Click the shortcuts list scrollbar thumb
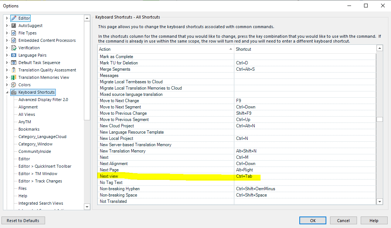This screenshot has width=391, height=228. point(380,120)
